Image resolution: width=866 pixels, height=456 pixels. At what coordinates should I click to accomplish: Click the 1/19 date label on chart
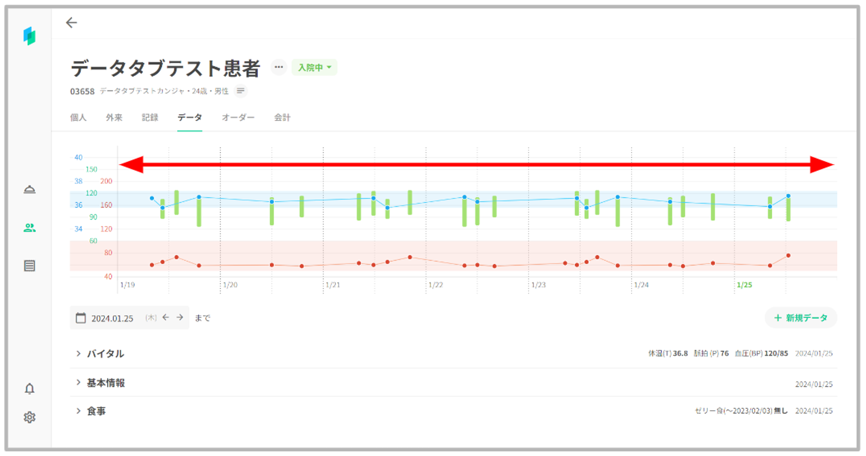click(127, 285)
